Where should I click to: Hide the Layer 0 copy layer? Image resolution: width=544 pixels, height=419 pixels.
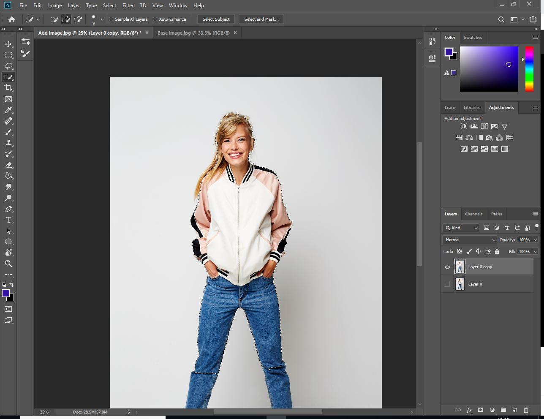point(447,267)
